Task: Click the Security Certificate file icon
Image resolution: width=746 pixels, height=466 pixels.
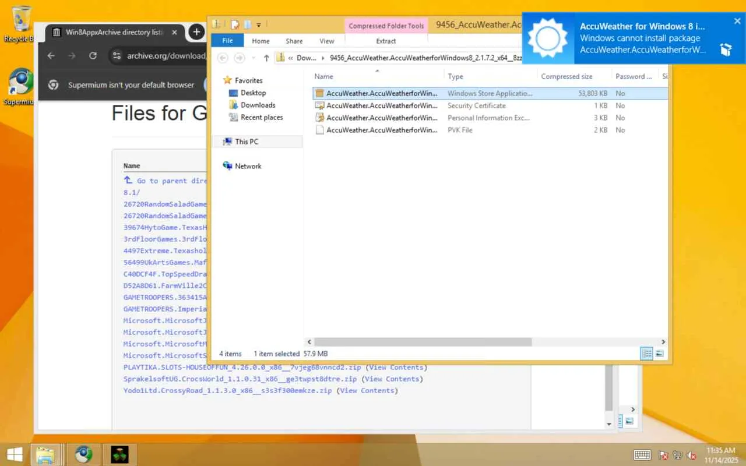Action: tap(319, 105)
